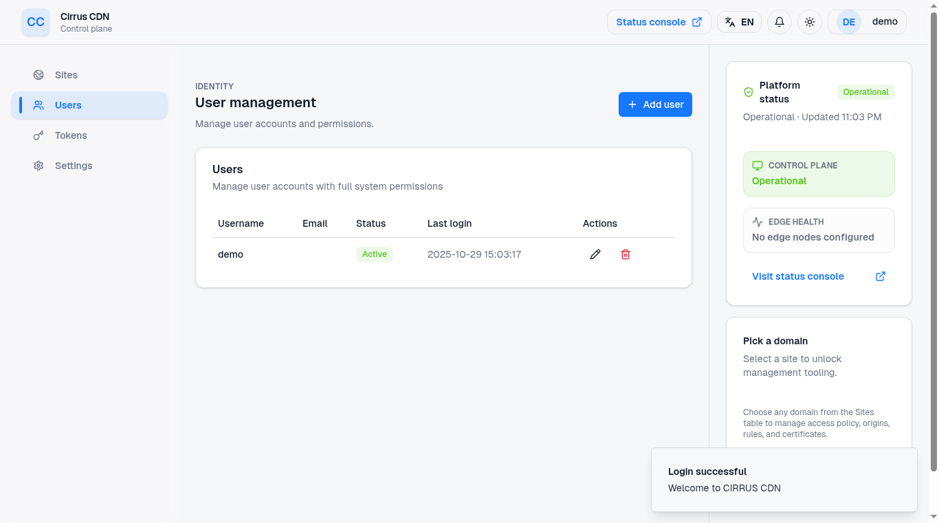Open the Sites globe icon in sidebar
The width and height of the screenshot is (939, 523).
38,75
